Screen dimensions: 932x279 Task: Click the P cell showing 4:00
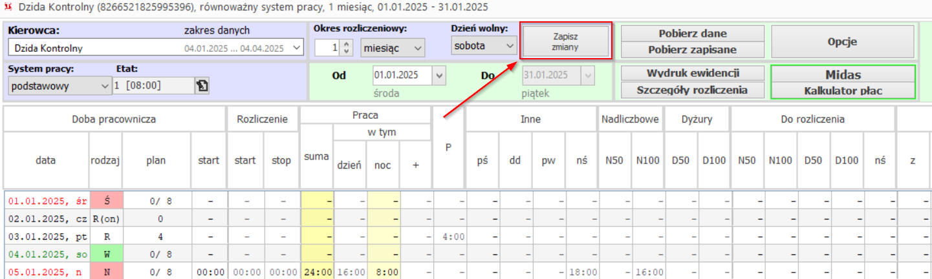click(450, 236)
